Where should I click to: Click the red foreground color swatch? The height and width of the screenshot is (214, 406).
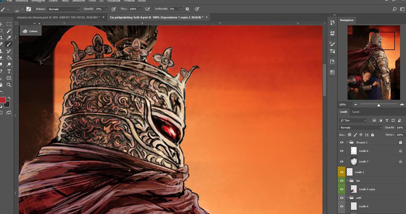pos(3,100)
